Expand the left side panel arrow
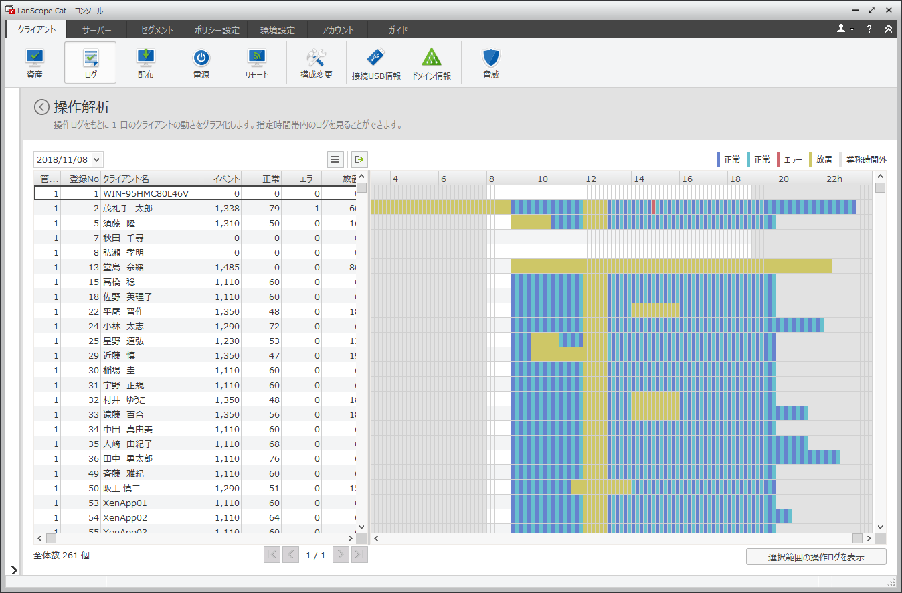902x593 pixels. point(14,570)
